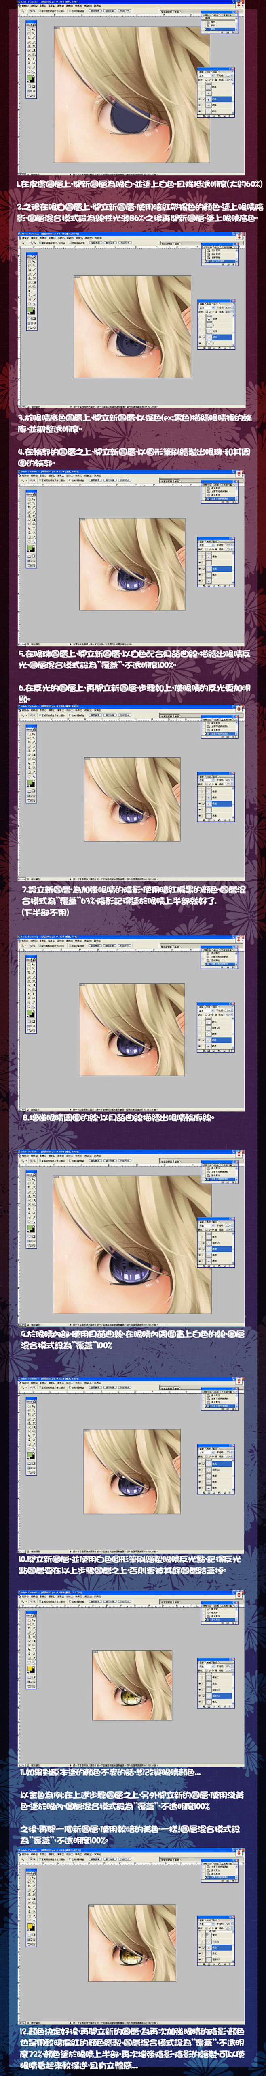This screenshot has width=266, height=2076.
Task: Toggle eye icon of highlighted layer, first screenshot
Action: (x=199, y=99)
